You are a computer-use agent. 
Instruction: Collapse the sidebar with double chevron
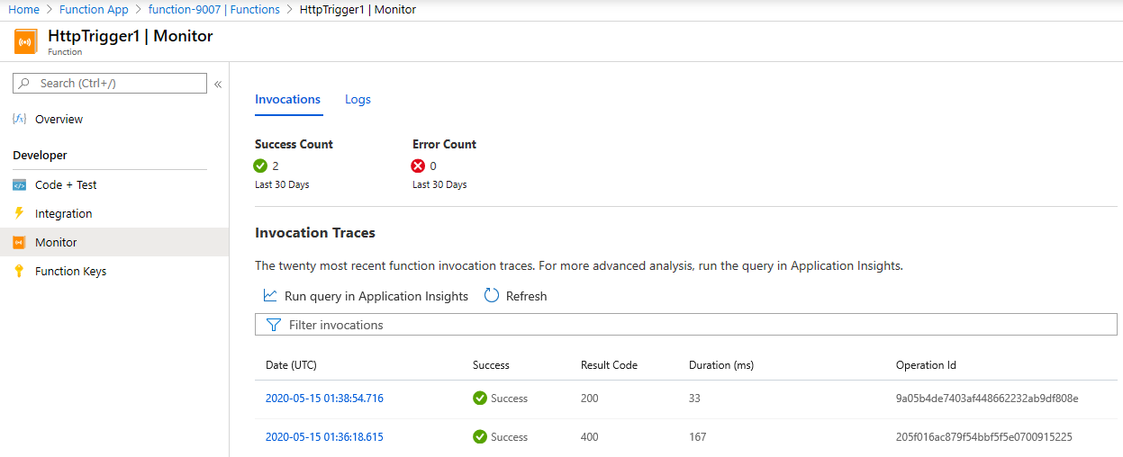tap(217, 85)
